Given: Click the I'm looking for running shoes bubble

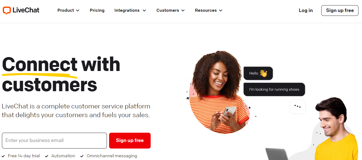Looking at the screenshot, I should click(274, 90).
